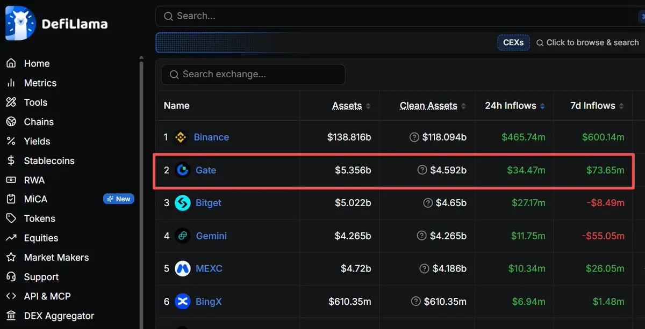This screenshot has width=645, height=329.
Task: Click Bitget assets value $5.022b
Action: 353,203
